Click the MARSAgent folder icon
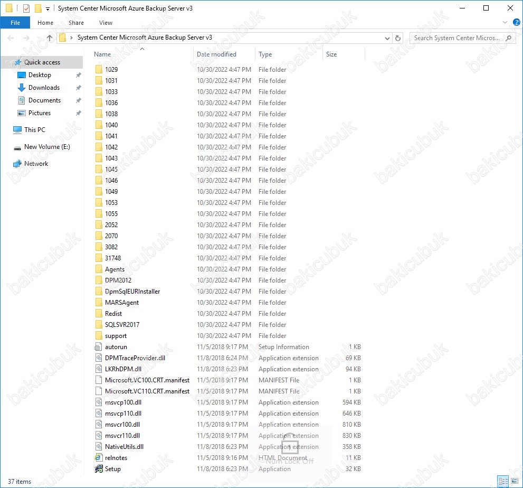 click(99, 303)
